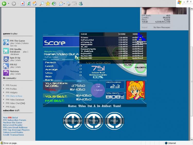Click the profile photo thumbnail
Viewport: 193px width, 145px height.
click(x=164, y=11)
